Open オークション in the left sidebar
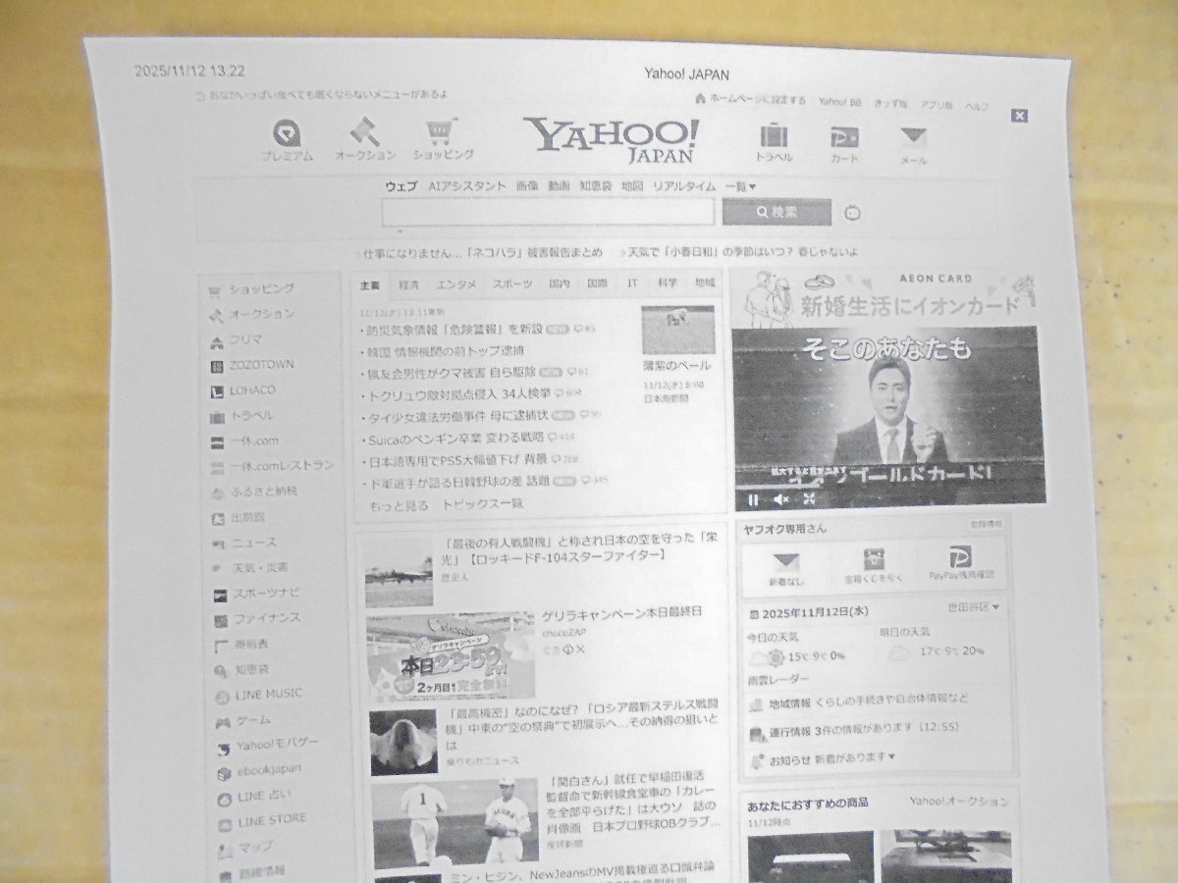The height and width of the screenshot is (883, 1178). (251, 314)
